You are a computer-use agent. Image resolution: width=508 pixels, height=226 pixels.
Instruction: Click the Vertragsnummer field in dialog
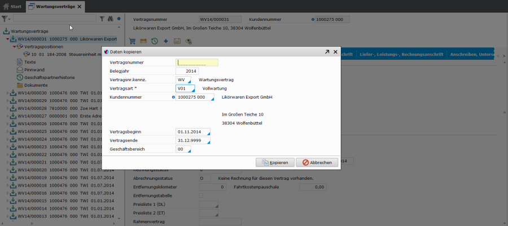coord(197,63)
